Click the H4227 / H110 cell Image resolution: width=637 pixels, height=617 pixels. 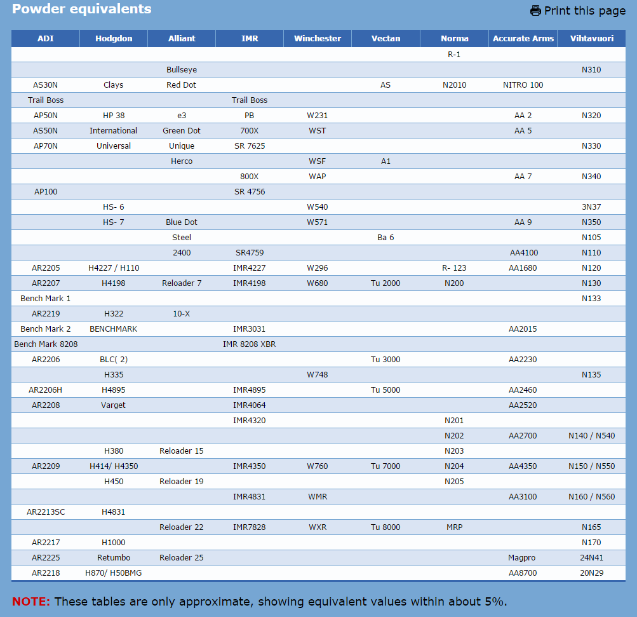(x=114, y=268)
